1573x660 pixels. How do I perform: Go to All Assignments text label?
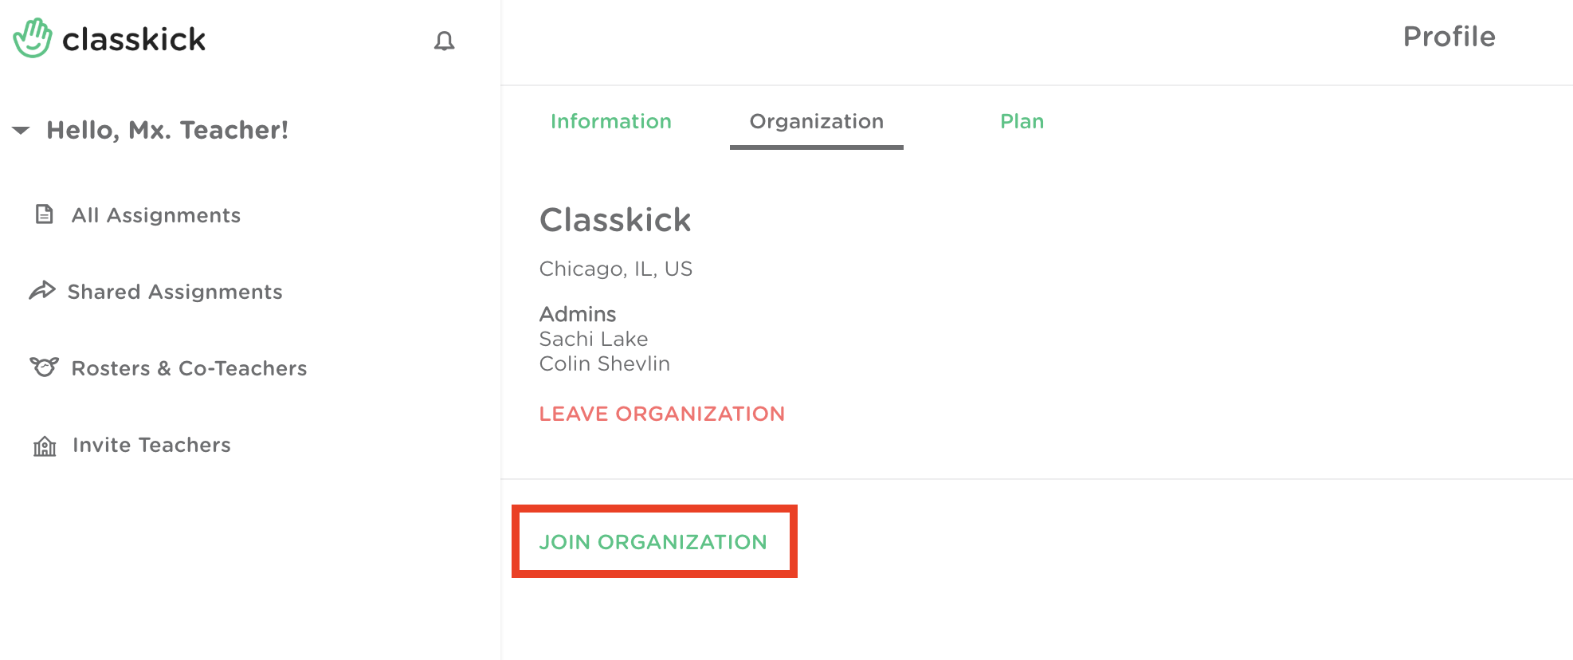[156, 215]
